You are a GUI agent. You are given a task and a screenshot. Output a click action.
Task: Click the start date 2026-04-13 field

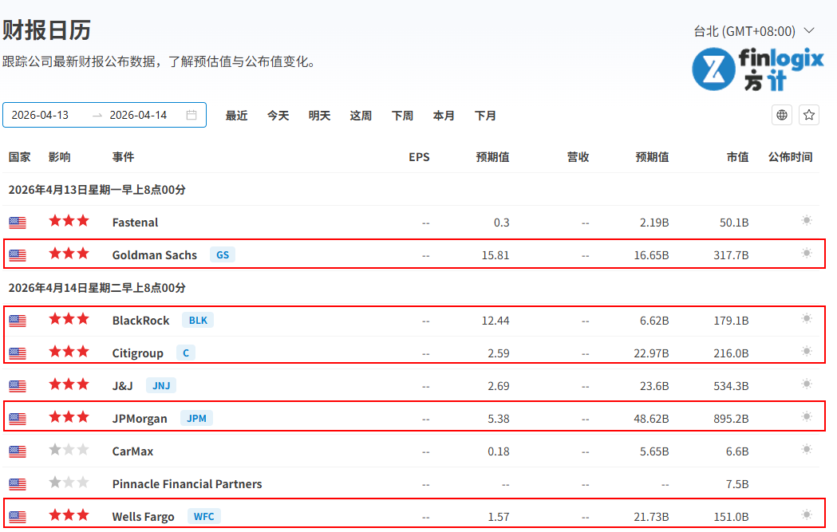click(x=40, y=115)
